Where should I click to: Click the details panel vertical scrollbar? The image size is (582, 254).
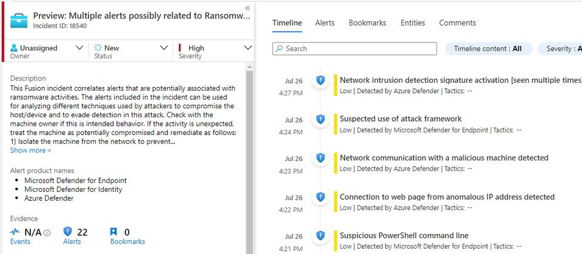click(x=249, y=157)
